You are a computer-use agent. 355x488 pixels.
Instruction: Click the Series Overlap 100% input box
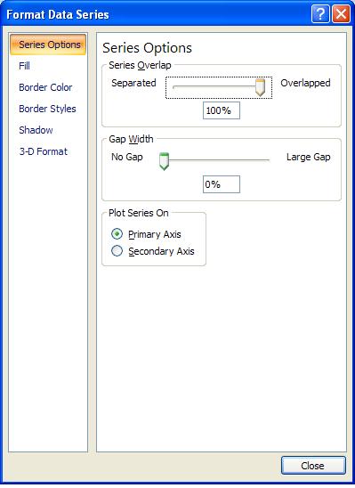tap(222, 110)
